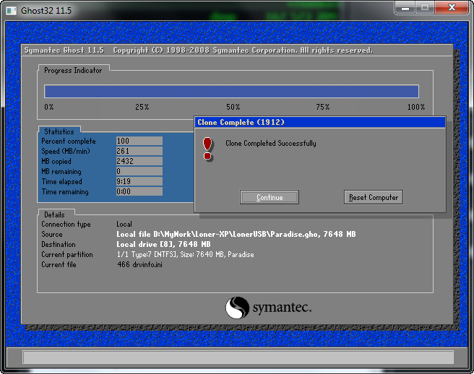
Task: Click the blue progress indicator bar
Action: 231,91
